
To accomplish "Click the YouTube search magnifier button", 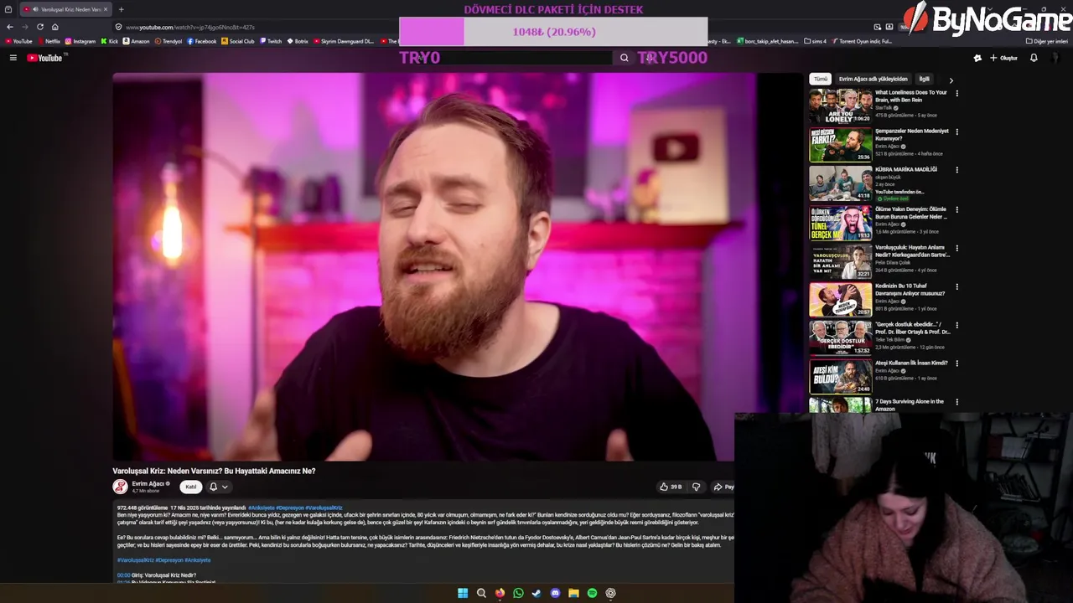I will click(x=624, y=58).
